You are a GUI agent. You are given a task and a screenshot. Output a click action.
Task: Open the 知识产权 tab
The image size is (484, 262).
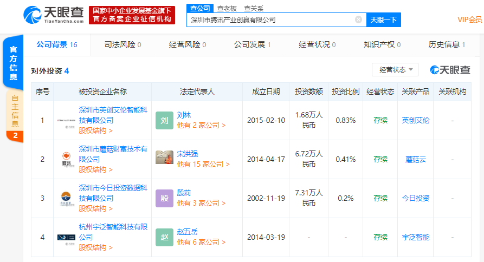click(382, 45)
